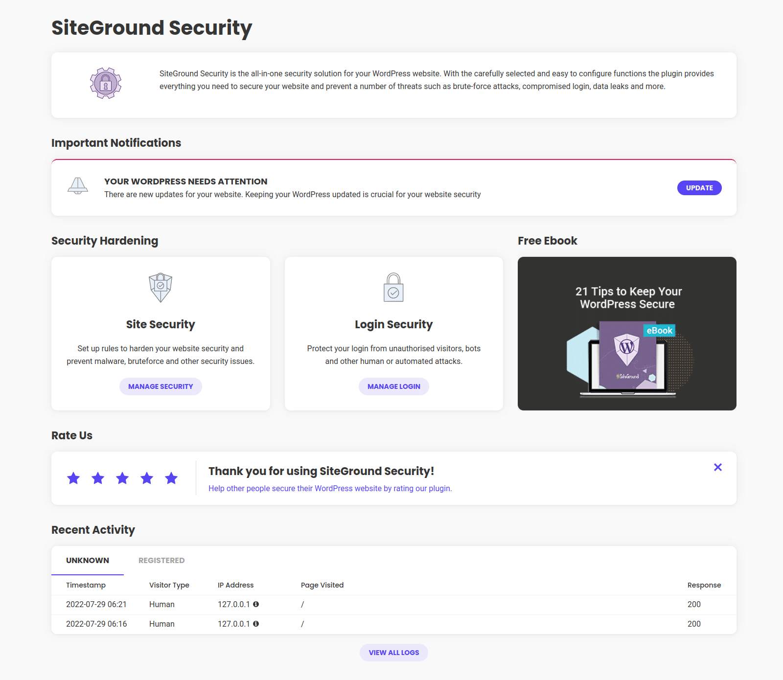Click Human visitor type in 06:16 row
The height and width of the screenshot is (680, 783).
tap(162, 624)
